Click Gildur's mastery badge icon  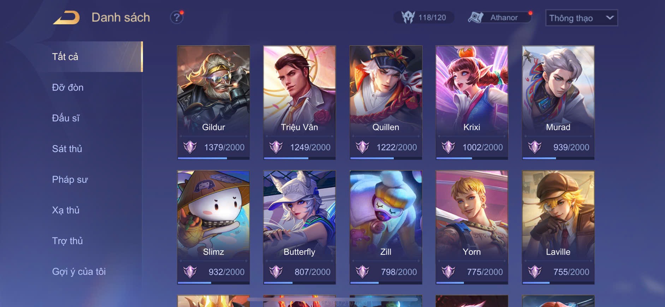coord(190,147)
